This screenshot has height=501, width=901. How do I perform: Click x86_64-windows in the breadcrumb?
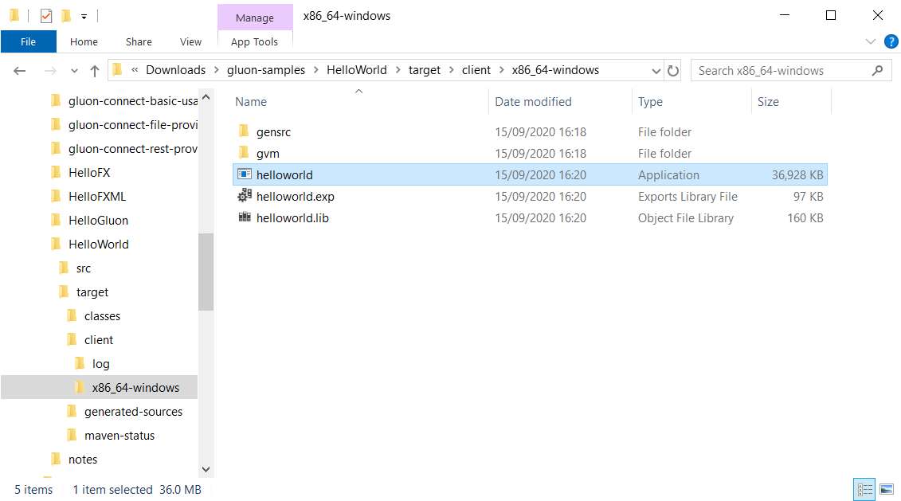point(555,70)
